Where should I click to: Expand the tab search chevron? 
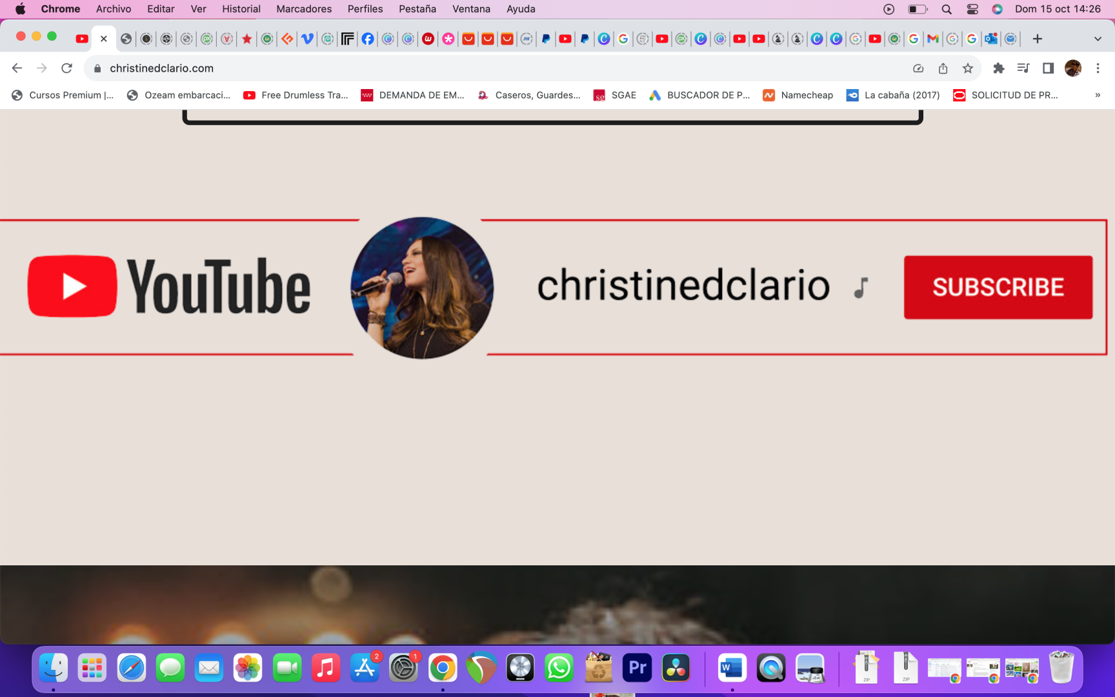point(1098,39)
